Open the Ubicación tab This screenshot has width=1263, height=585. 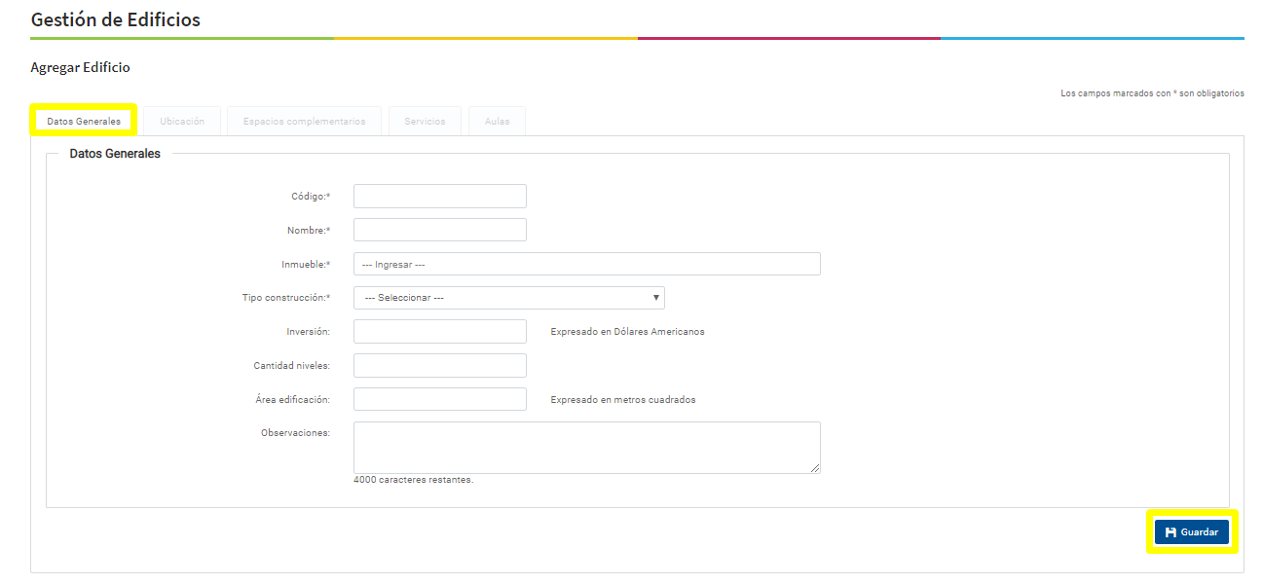(182, 122)
